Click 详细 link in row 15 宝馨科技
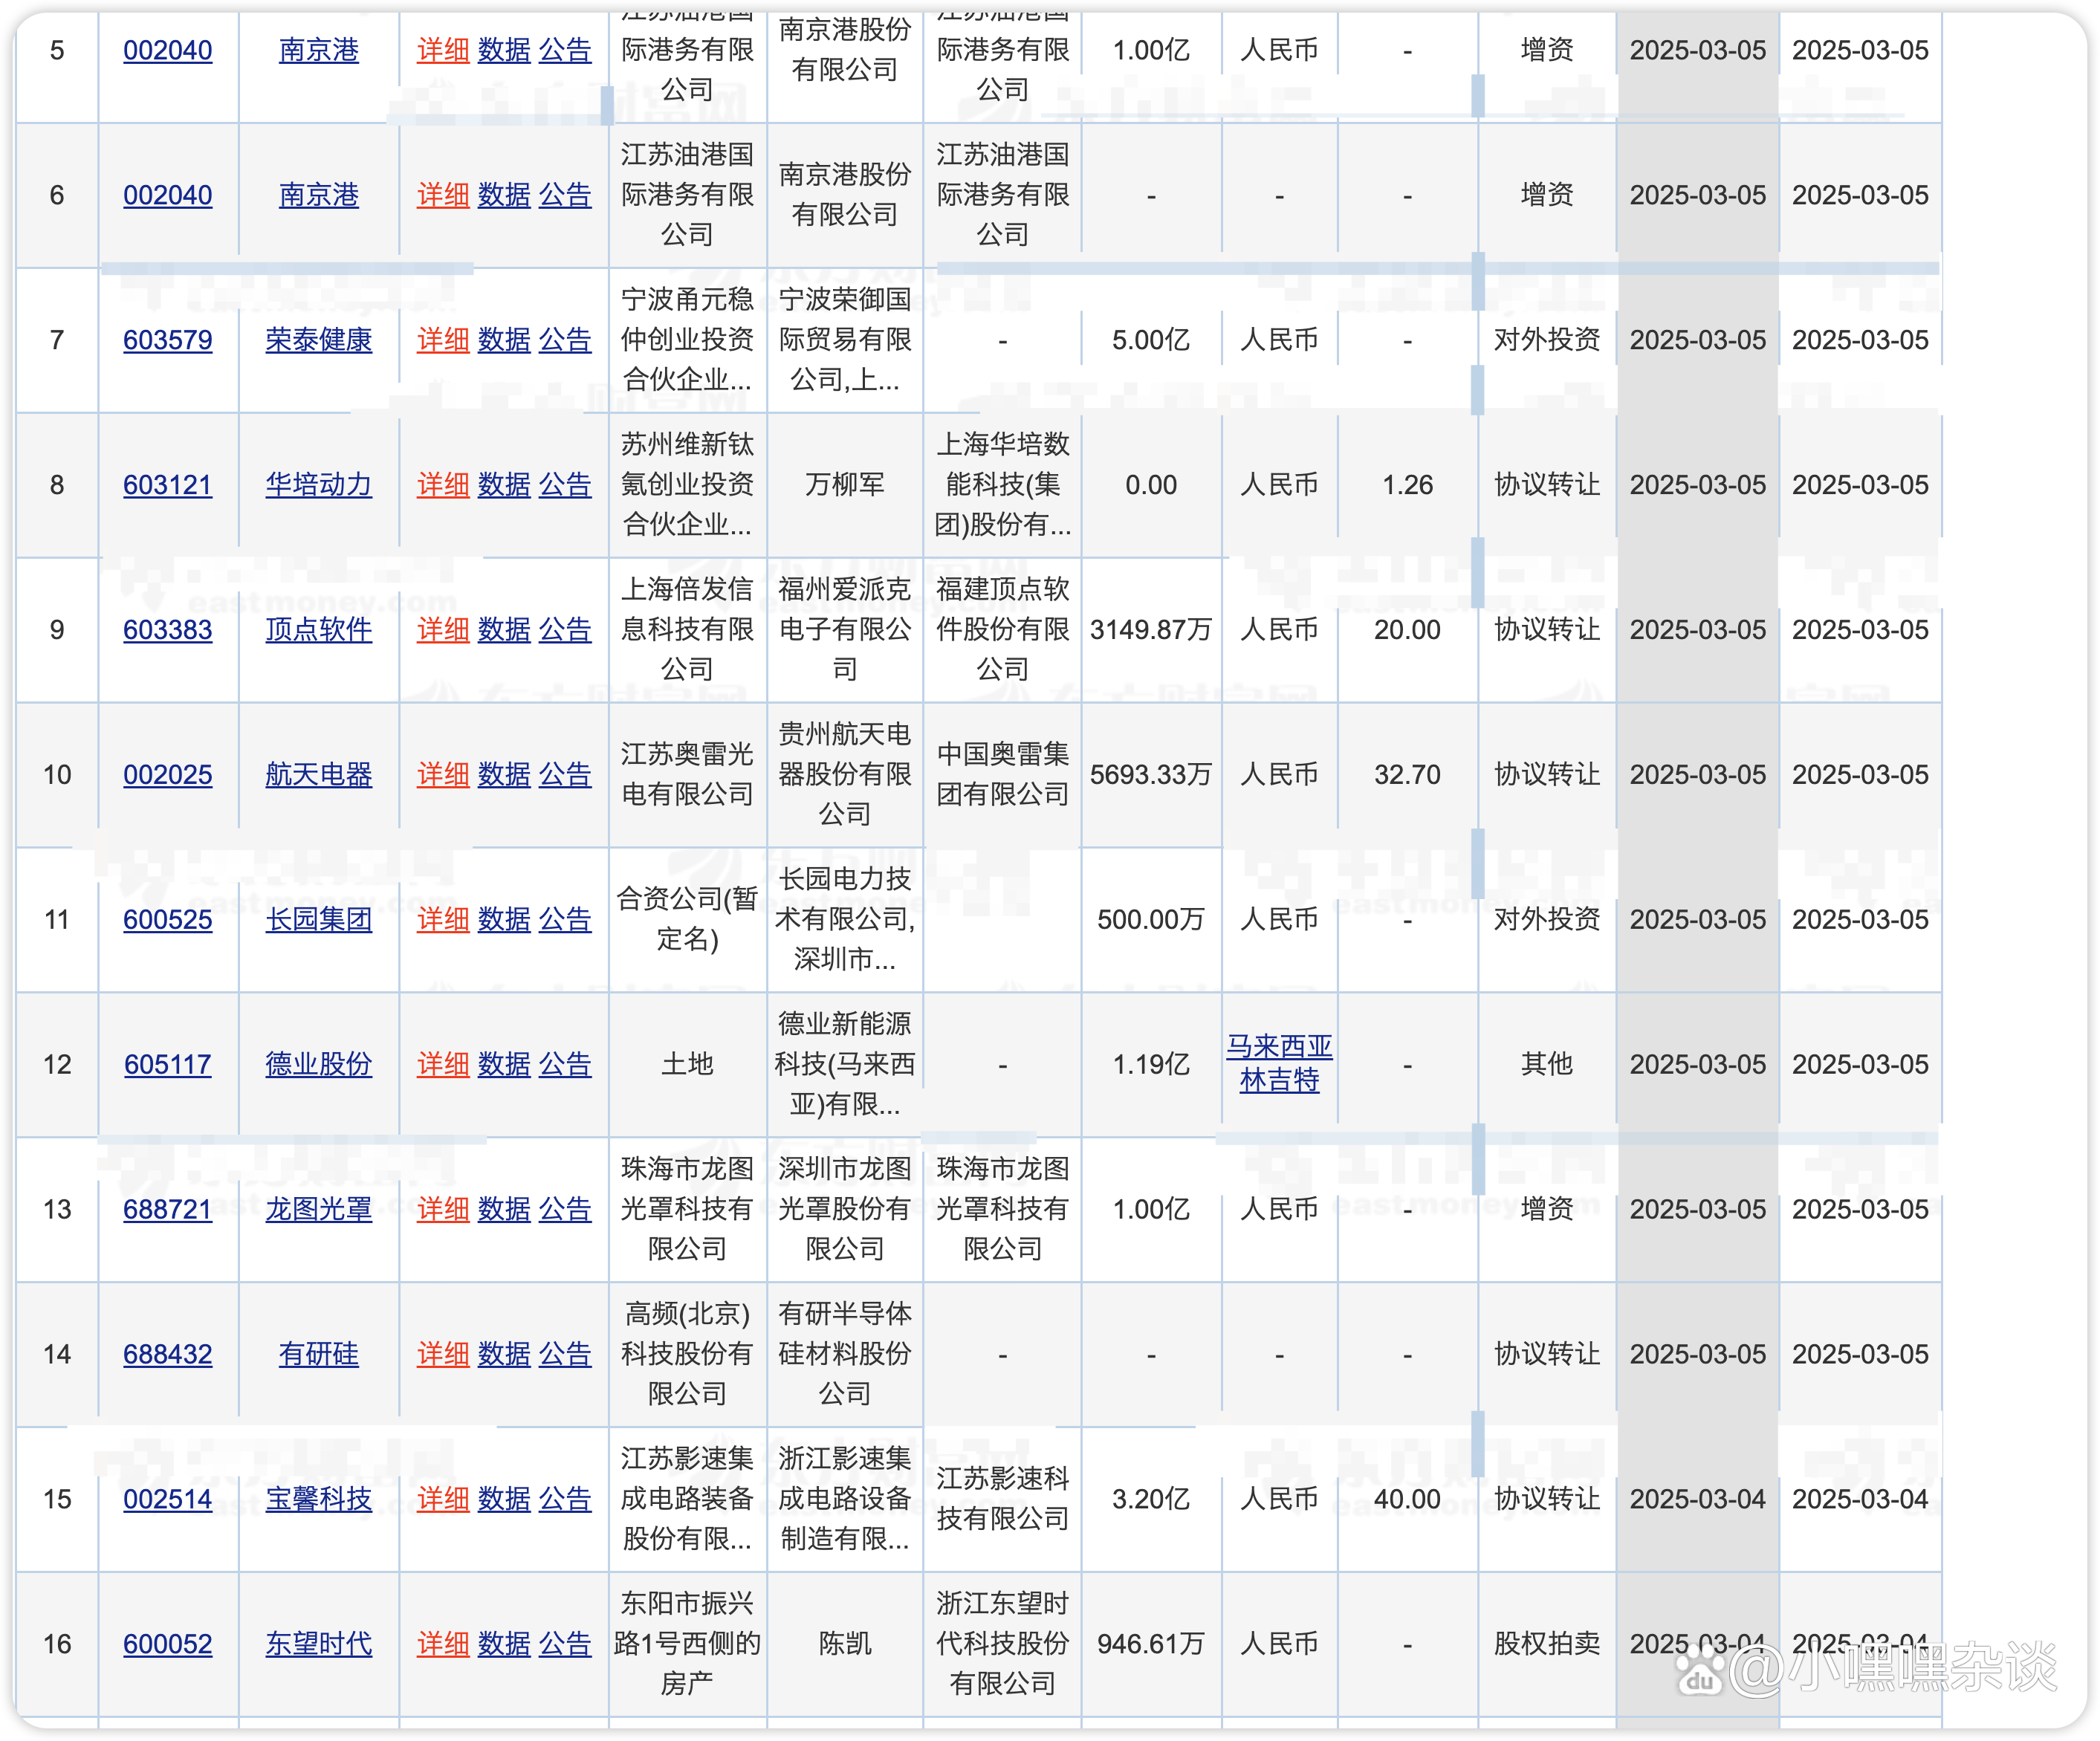 443,1499
